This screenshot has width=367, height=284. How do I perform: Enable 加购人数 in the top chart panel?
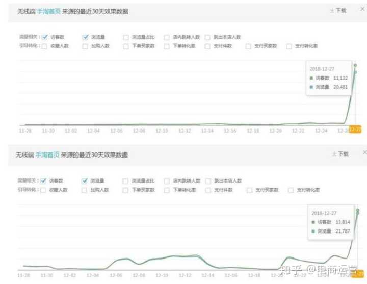[x=85, y=46]
